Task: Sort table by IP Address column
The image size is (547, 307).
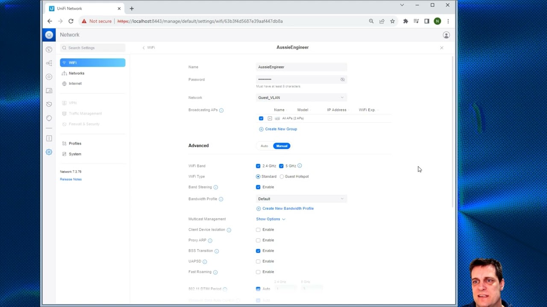Action: [x=337, y=110]
